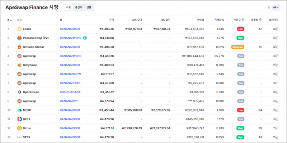
Task: Switch to the 선물 tab
Action: [89, 8]
